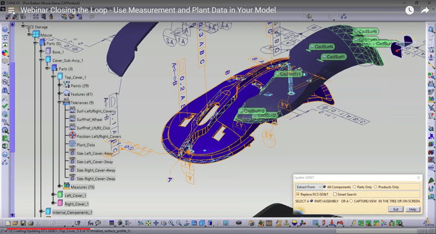This screenshot has height=234, width=436.
Task: Expand the Internal_Components_1 tree node
Action: (41, 211)
